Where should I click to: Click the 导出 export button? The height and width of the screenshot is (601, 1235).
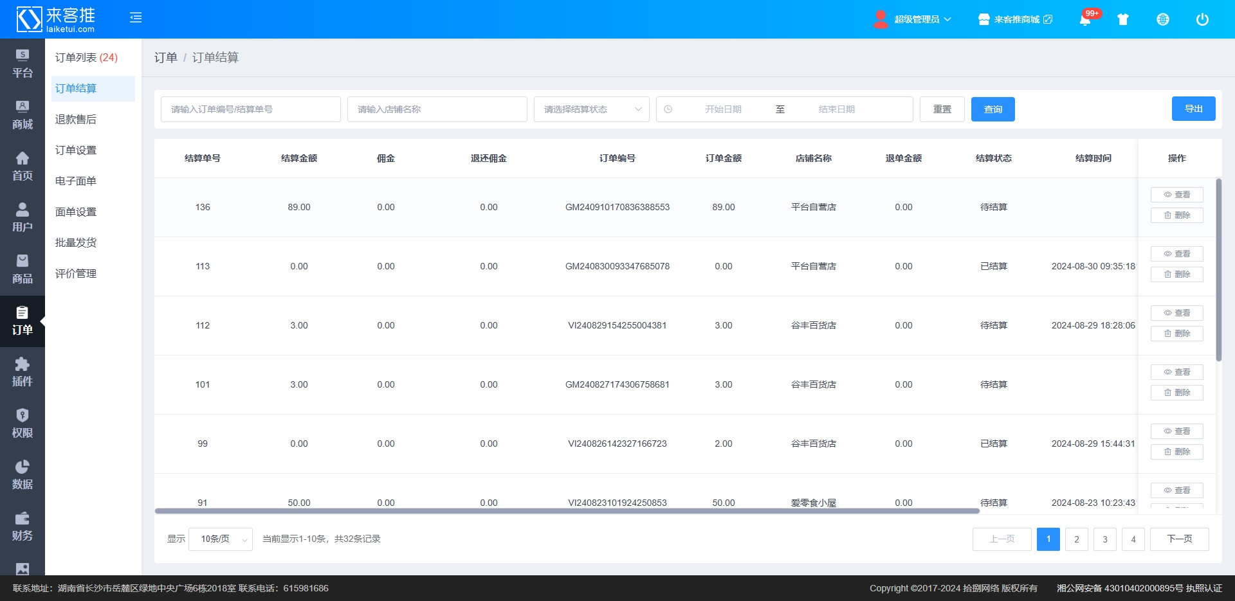pyautogui.click(x=1193, y=109)
